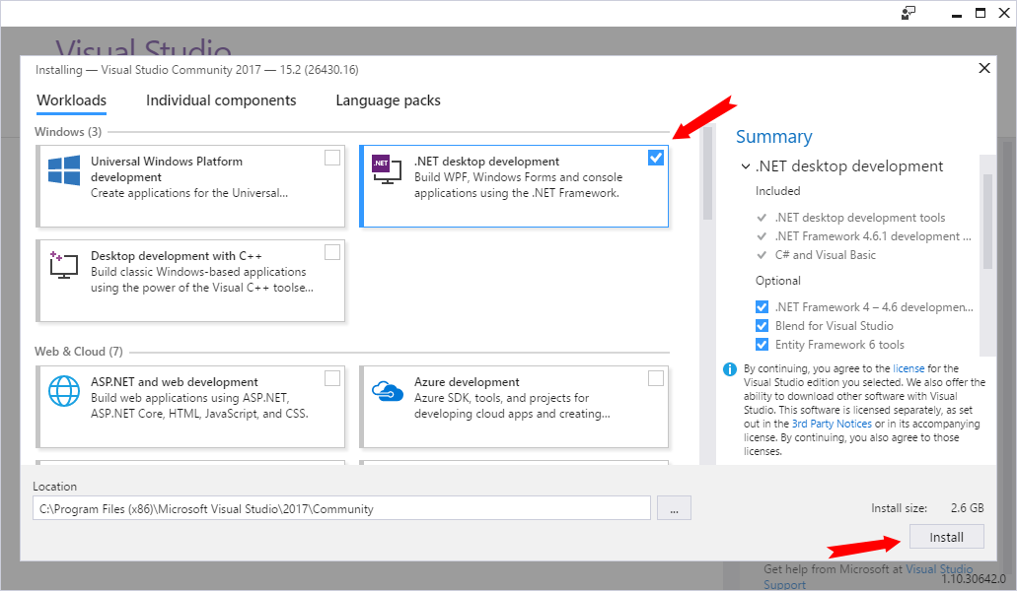Open the 3rd Party Notices link
1017x591 pixels.
[x=832, y=424]
